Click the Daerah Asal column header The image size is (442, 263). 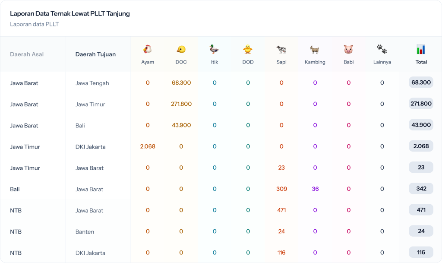(x=27, y=54)
